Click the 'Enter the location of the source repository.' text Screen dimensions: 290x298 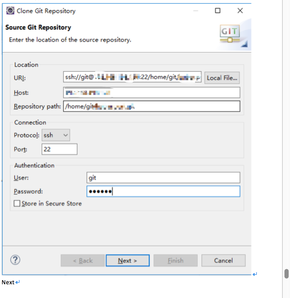tap(70, 40)
